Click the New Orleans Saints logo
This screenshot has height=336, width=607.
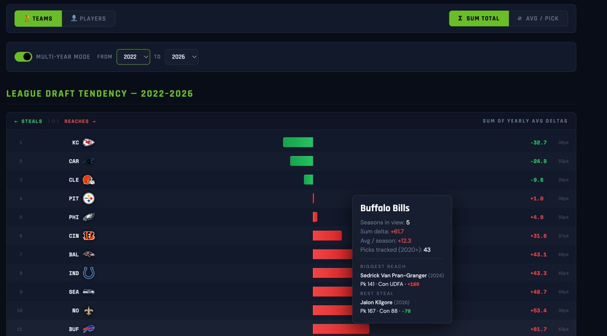click(x=89, y=311)
